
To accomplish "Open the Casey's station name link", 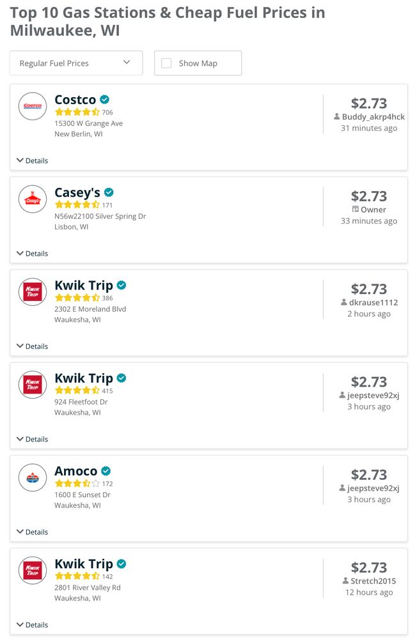I will 77,192.
